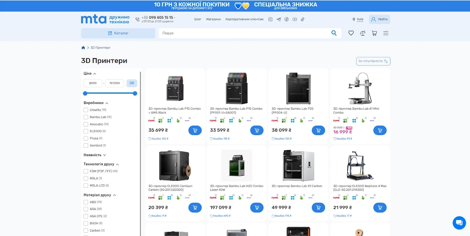Add Bambu Lab P2S to cart

[x=318, y=130]
